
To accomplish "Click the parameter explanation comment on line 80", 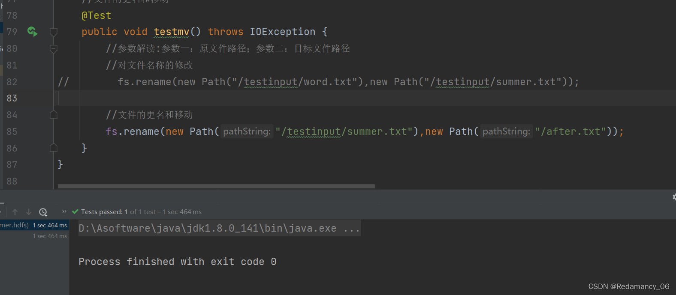I will pyautogui.click(x=228, y=49).
